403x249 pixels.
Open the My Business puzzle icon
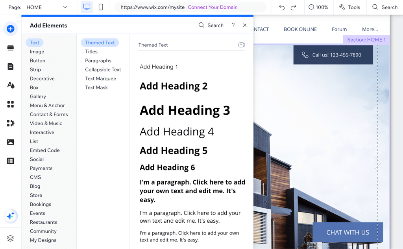coord(11,123)
